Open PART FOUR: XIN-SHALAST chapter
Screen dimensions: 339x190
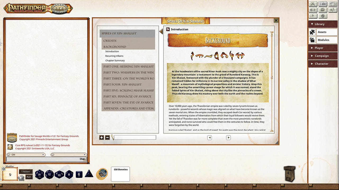122,84
